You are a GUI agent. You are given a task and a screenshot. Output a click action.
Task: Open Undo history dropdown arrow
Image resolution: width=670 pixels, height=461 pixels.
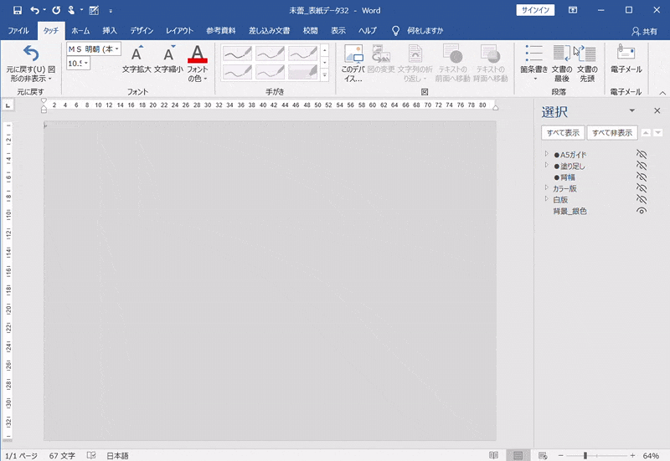[44, 10]
